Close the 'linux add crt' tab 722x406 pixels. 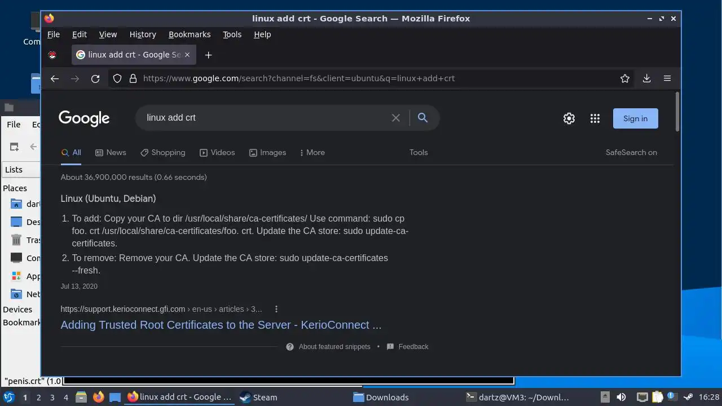coord(187,55)
